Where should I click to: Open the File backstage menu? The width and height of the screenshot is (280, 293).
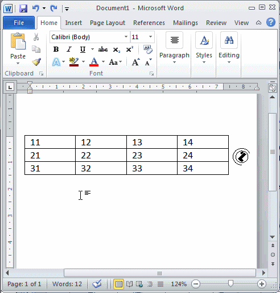19,23
